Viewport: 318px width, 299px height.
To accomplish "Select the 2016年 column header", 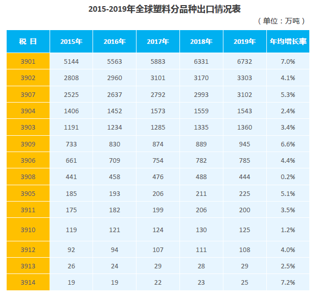I will click(x=115, y=41).
